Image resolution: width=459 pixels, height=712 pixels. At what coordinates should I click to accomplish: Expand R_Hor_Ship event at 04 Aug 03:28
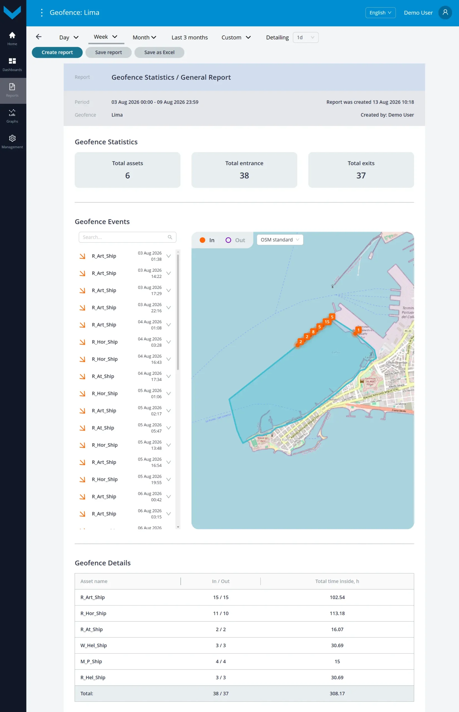tap(168, 342)
